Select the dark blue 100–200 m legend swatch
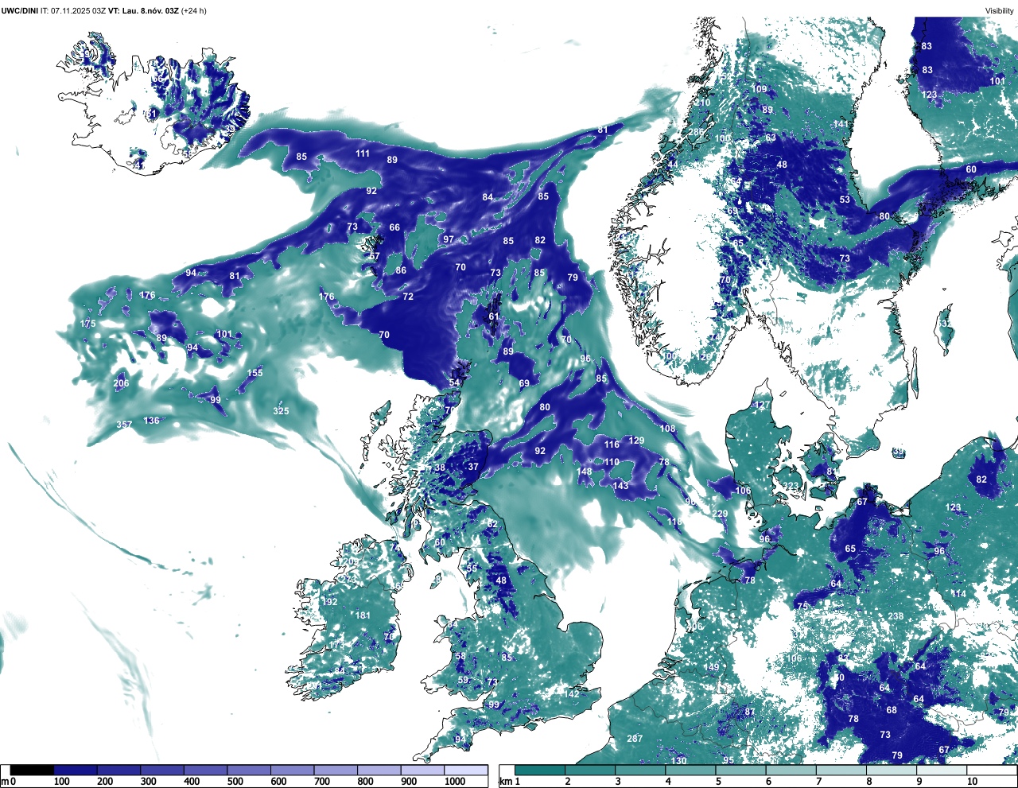This screenshot has height=788, width=1018. [x=76, y=771]
